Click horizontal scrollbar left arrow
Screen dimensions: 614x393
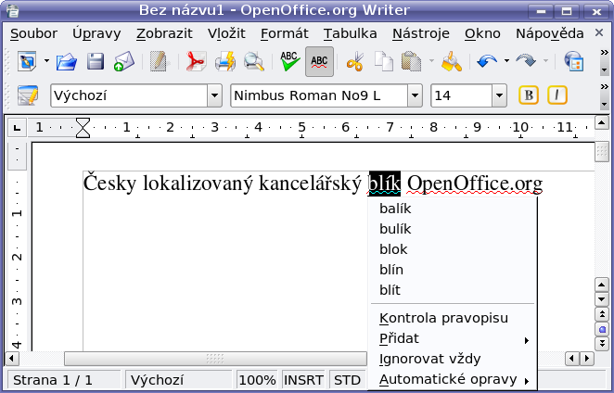[11, 358]
